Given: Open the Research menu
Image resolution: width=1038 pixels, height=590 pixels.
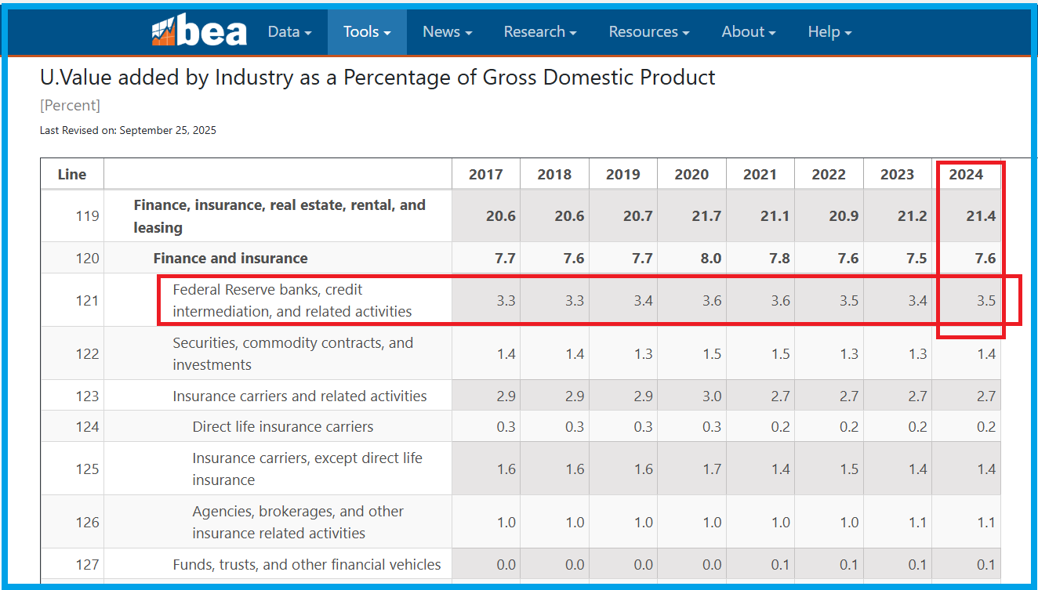Looking at the screenshot, I should click(x=539, y=32).
